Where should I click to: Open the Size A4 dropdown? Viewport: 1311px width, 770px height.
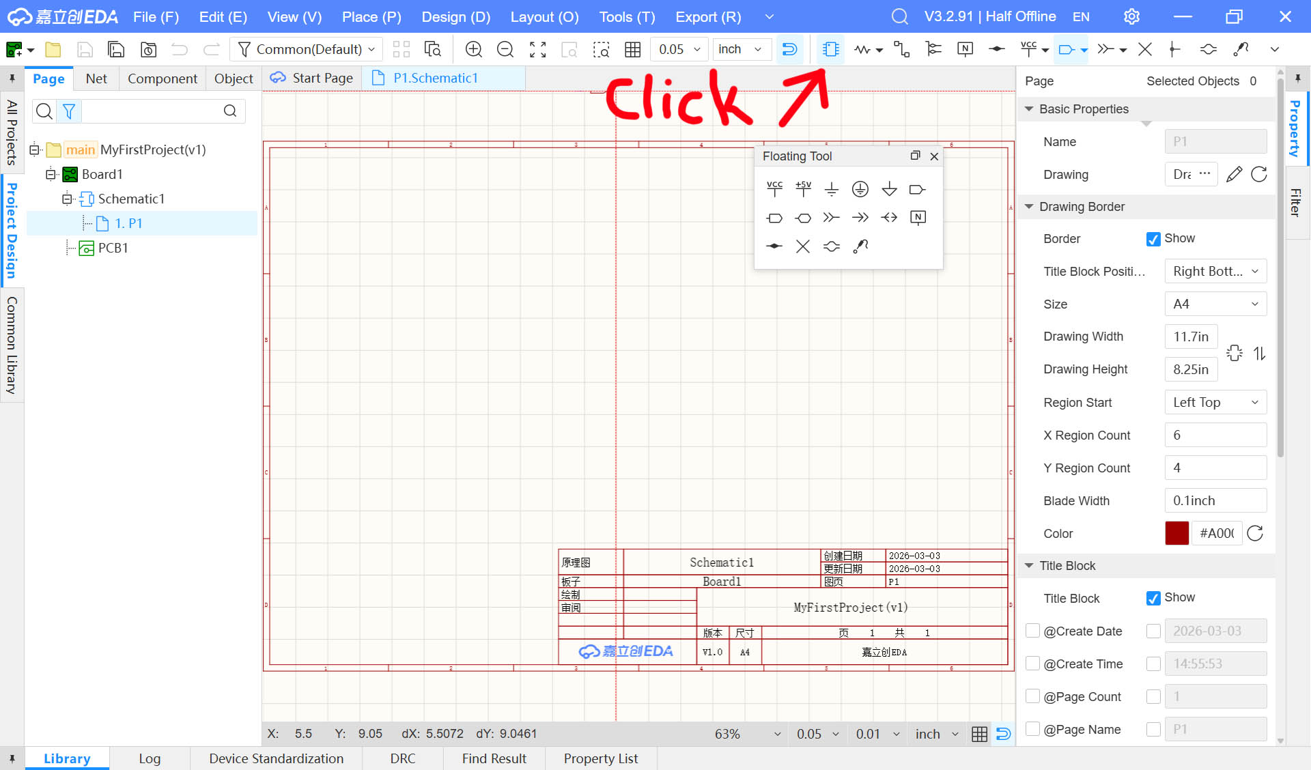(1215, 304)
